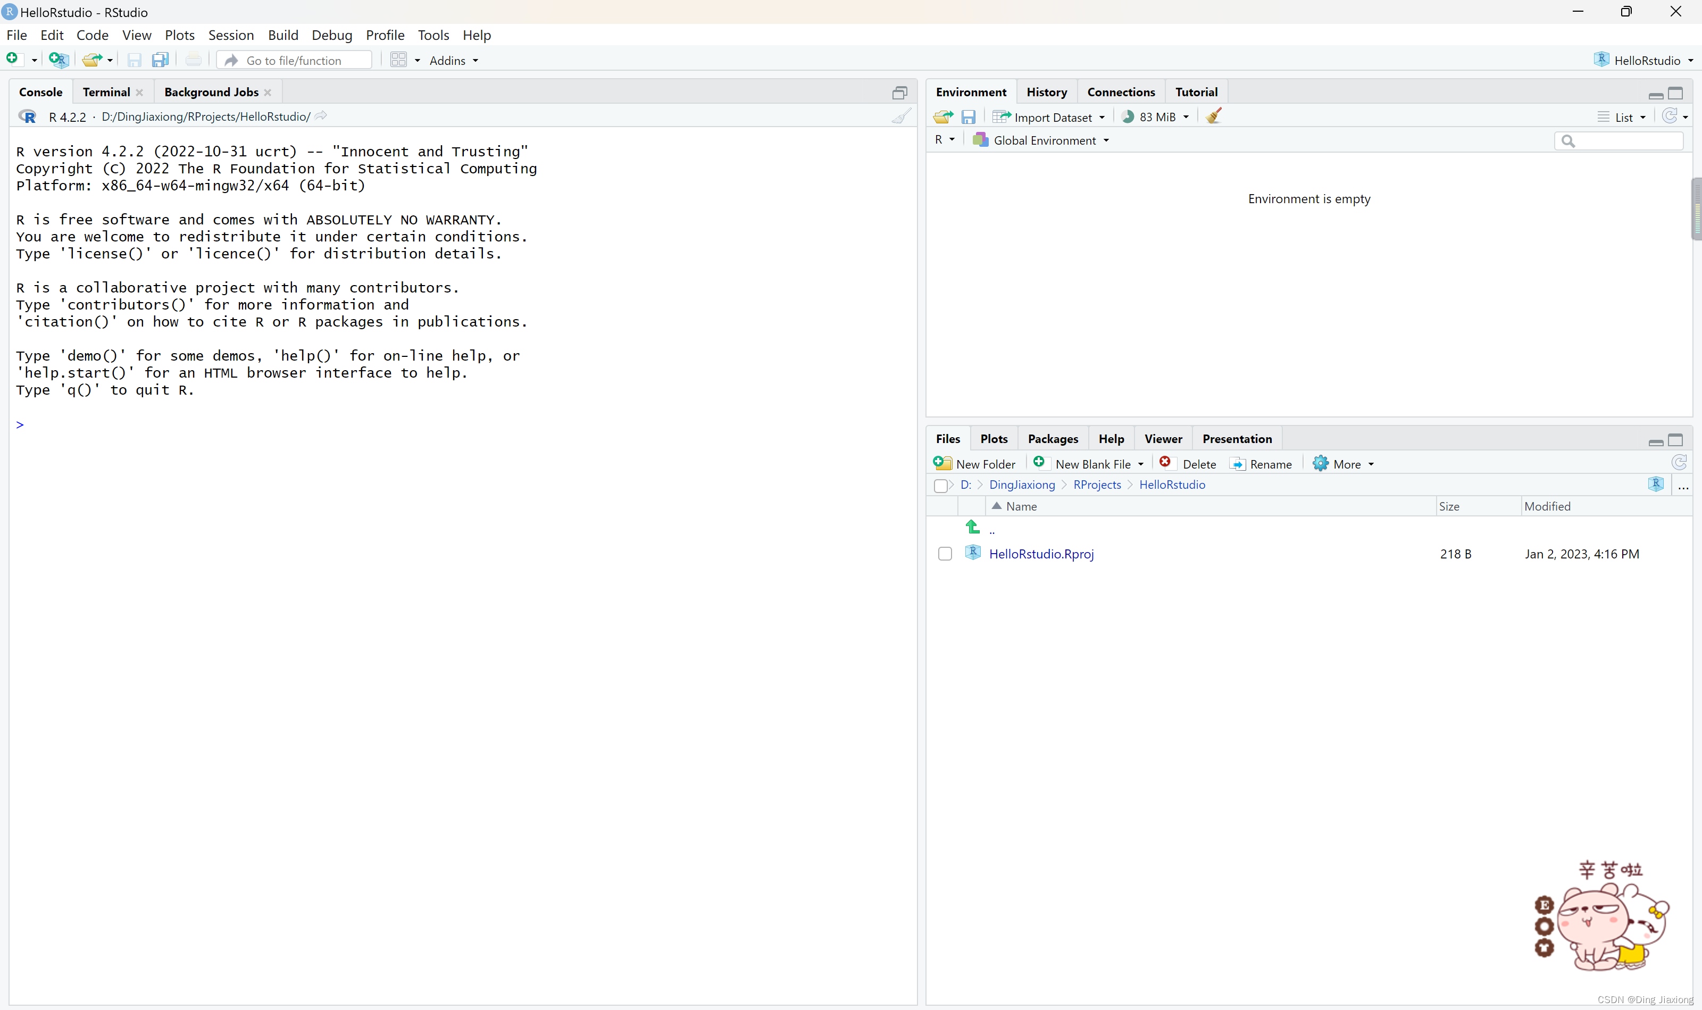This screenshot has width=1702, height=1010.
Task: Toggle the select-all files checkbox
Action: tap(940, 485)
